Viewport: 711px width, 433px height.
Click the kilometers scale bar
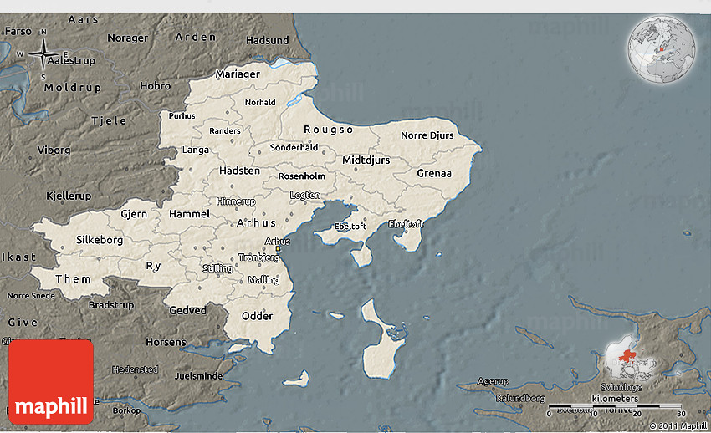point(615,407)
